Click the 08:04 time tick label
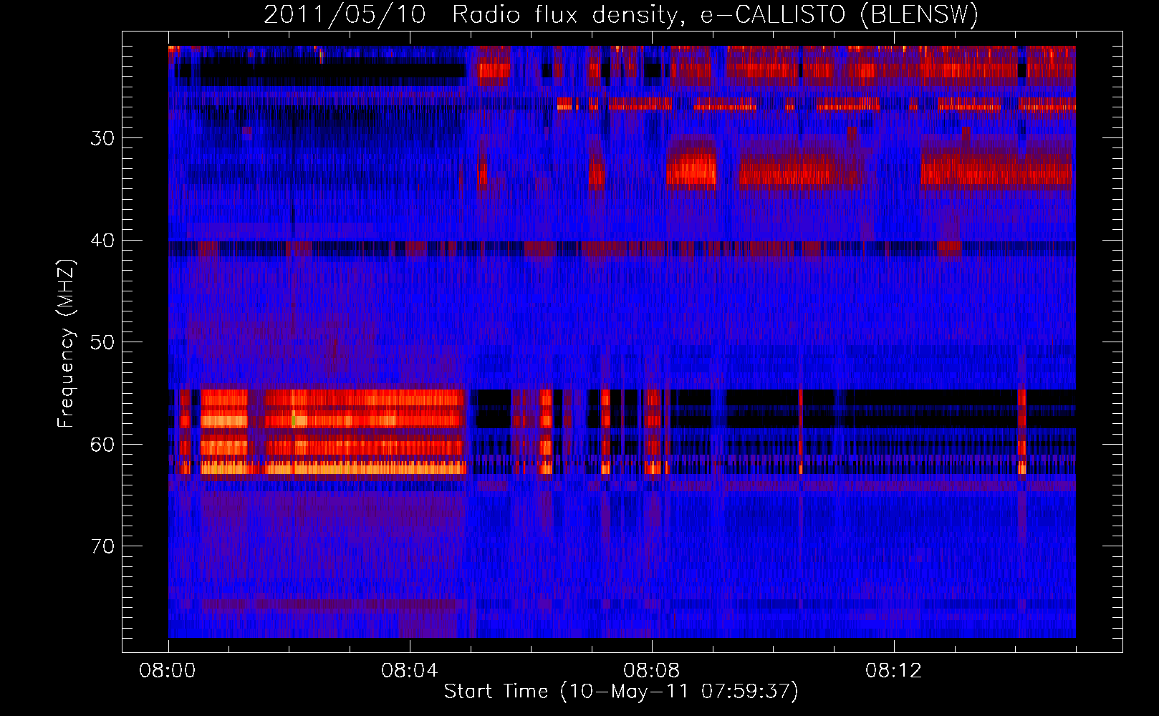 (x=410, y=671)
